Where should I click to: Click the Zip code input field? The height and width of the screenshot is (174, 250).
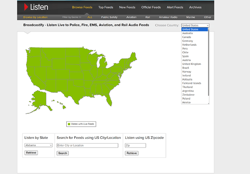click(135, 145)
